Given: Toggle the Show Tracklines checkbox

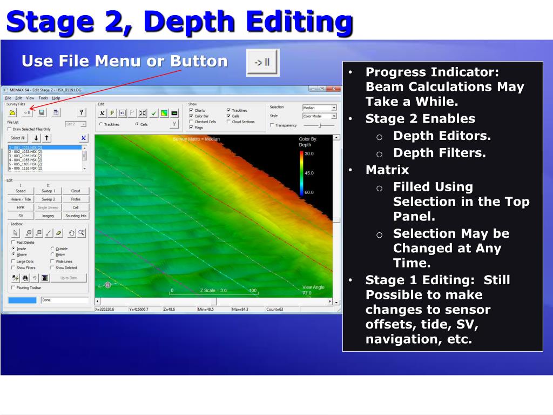Looking at the screenshot, I should point(228,110).
